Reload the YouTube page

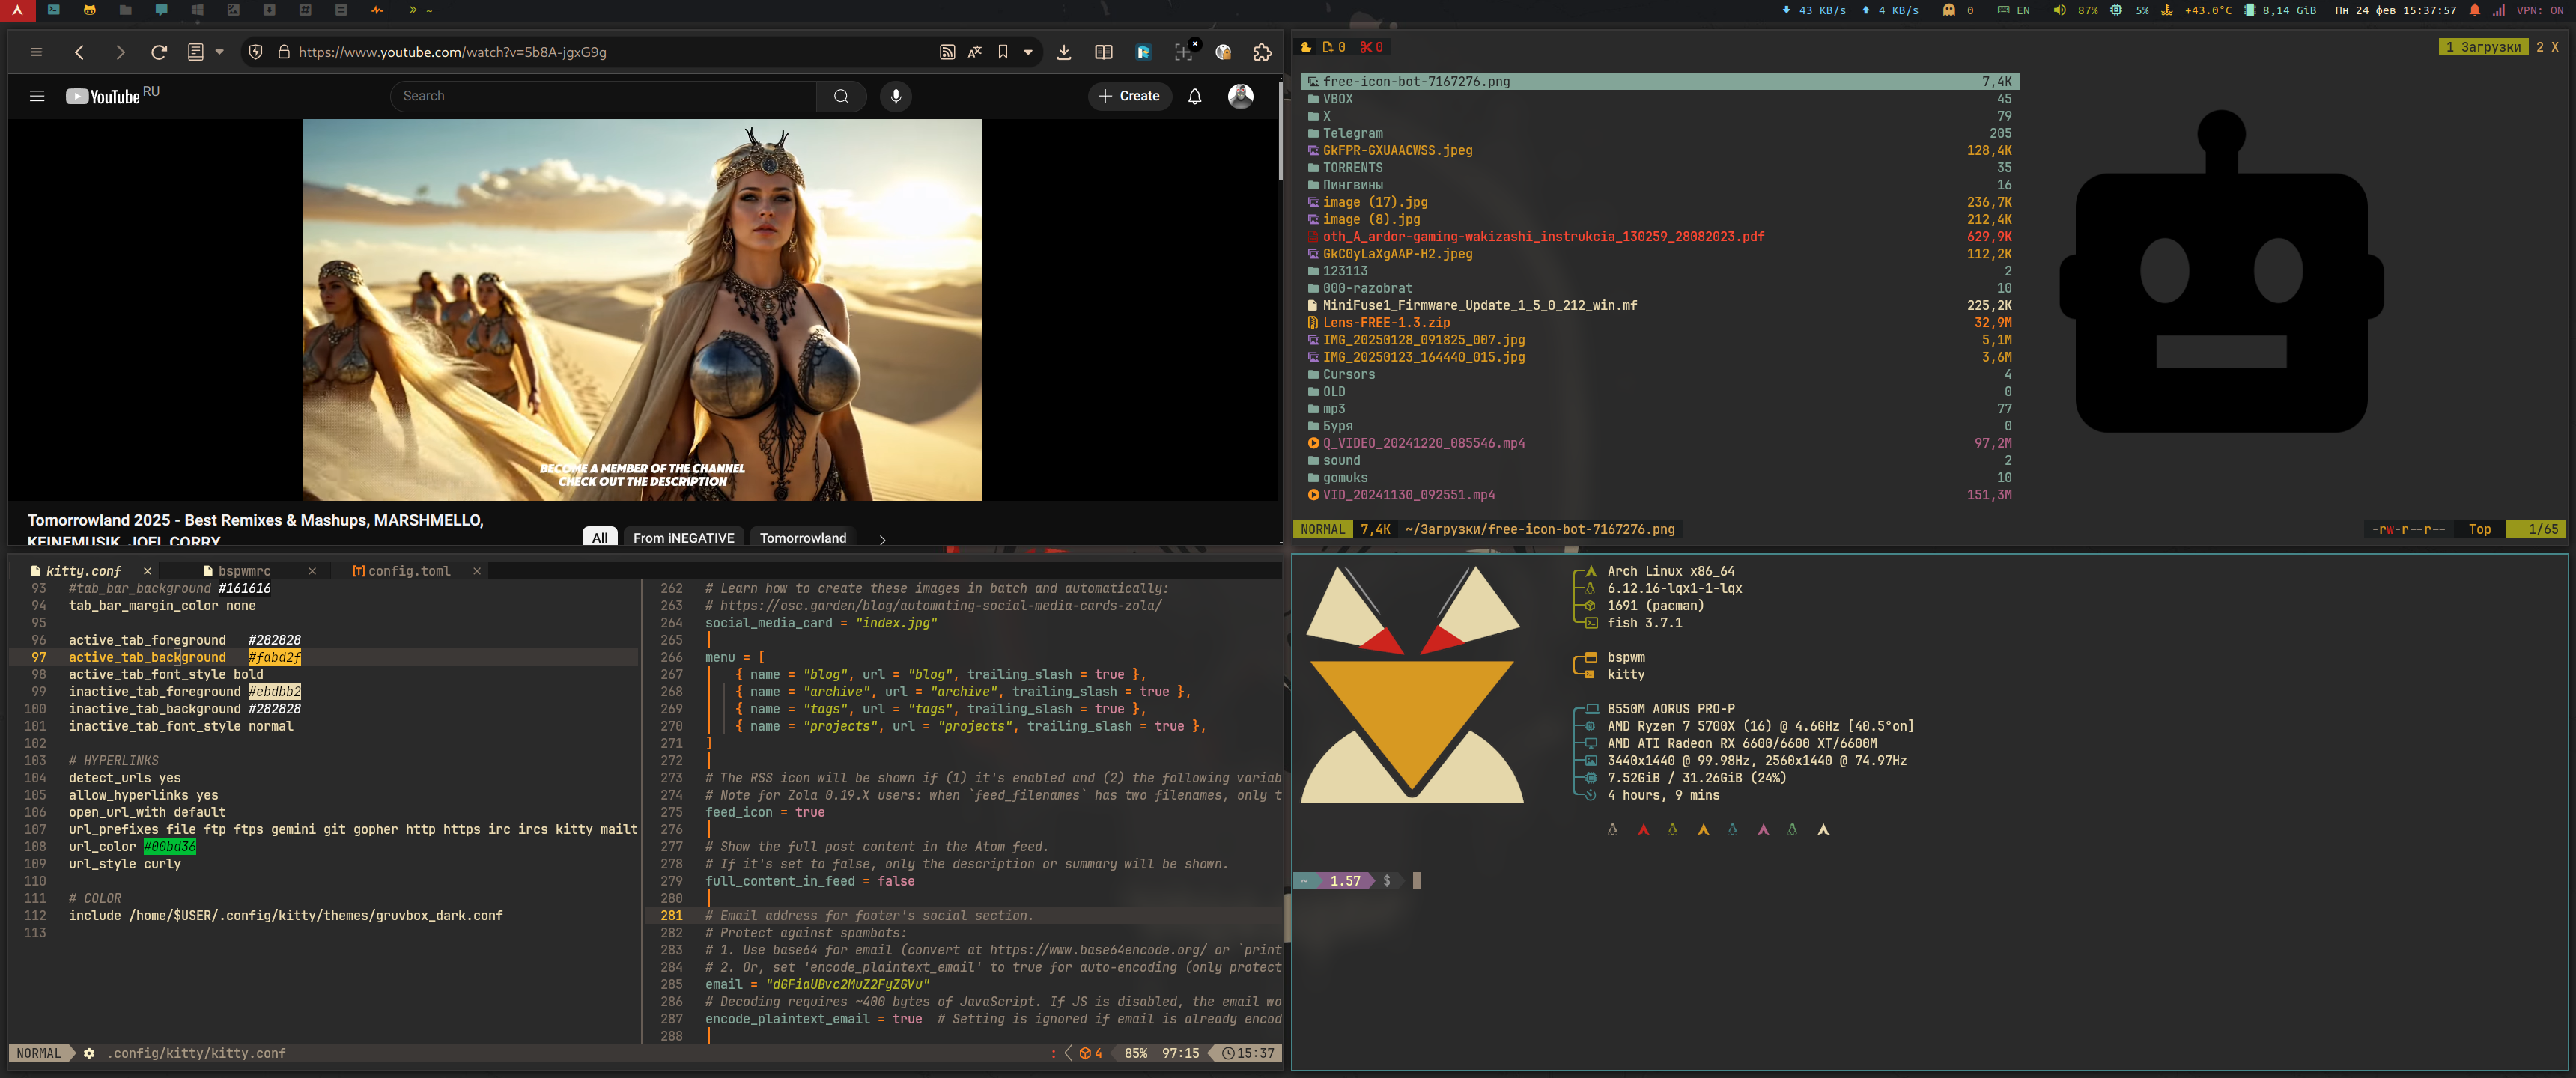pos(159,52)
